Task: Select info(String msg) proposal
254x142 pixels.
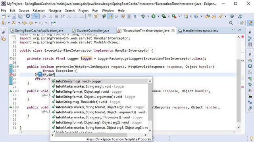Action: click(100, 81)
